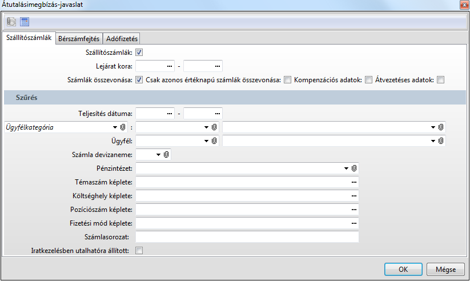
Task: Switch to the Adófizetés tab
Action: pos(122,39)
